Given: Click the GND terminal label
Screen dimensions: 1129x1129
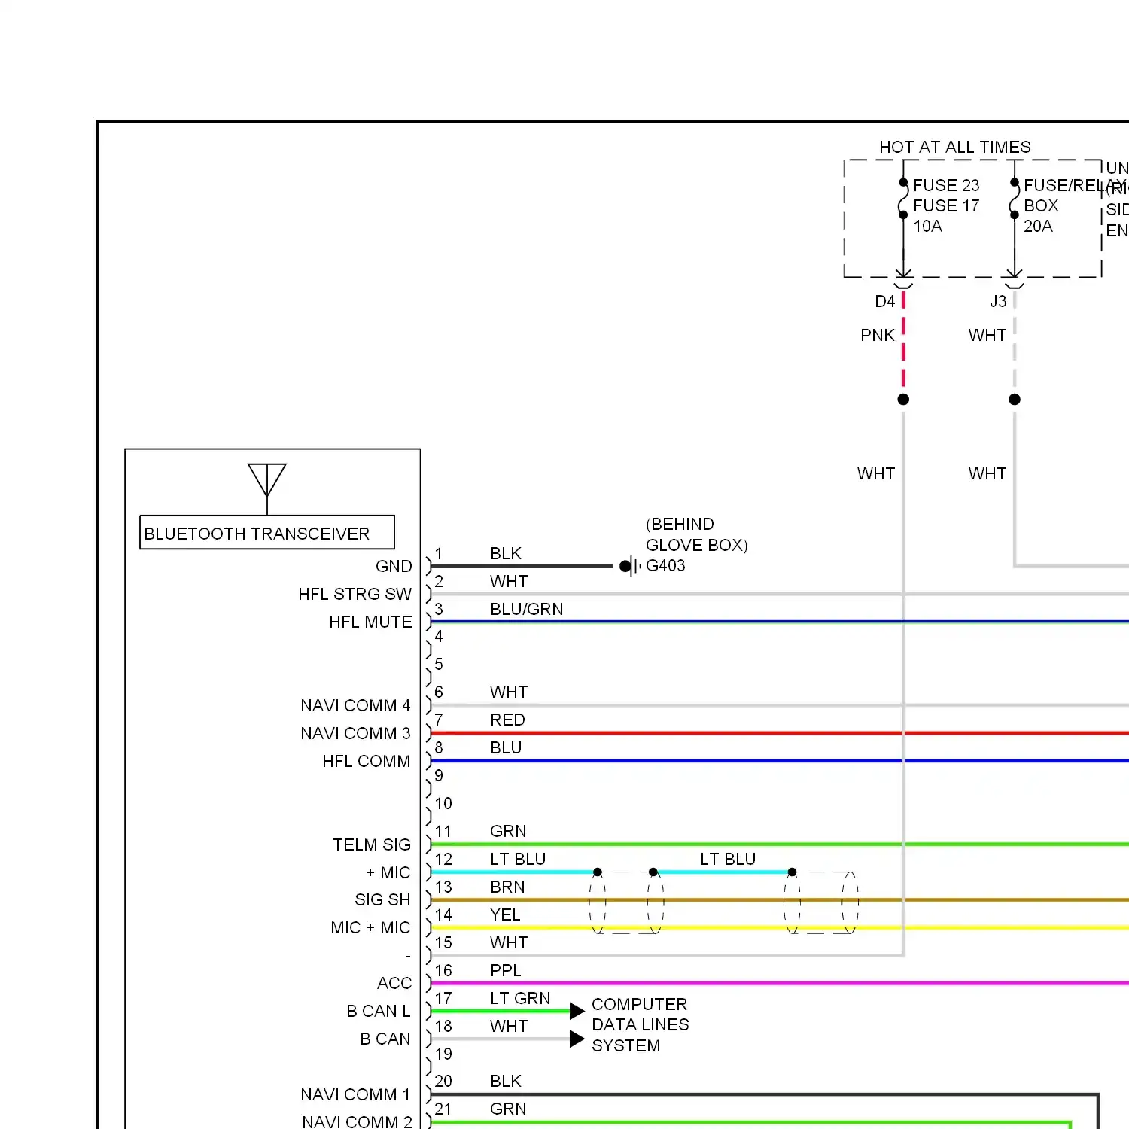Looking at the screenshot, I should [x=394, y=566].
